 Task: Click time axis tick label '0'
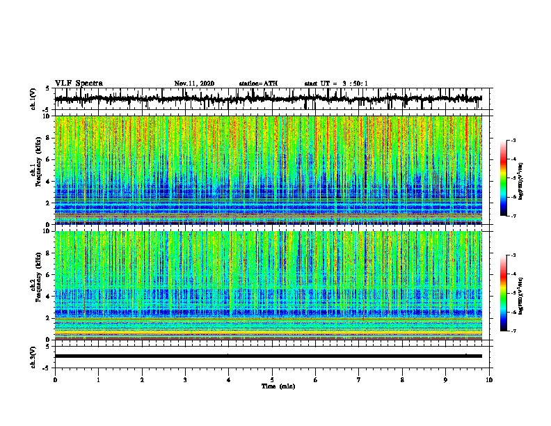pyautogui.click(x=55, y=380)
